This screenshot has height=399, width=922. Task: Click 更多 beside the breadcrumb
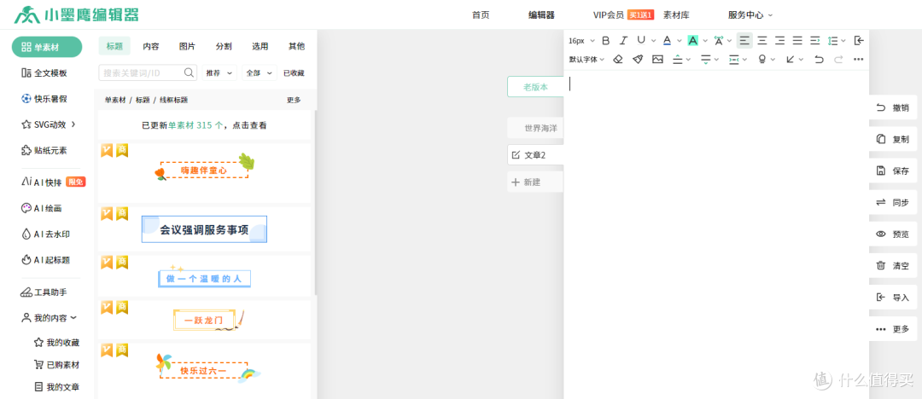click(x=294, y=100)
